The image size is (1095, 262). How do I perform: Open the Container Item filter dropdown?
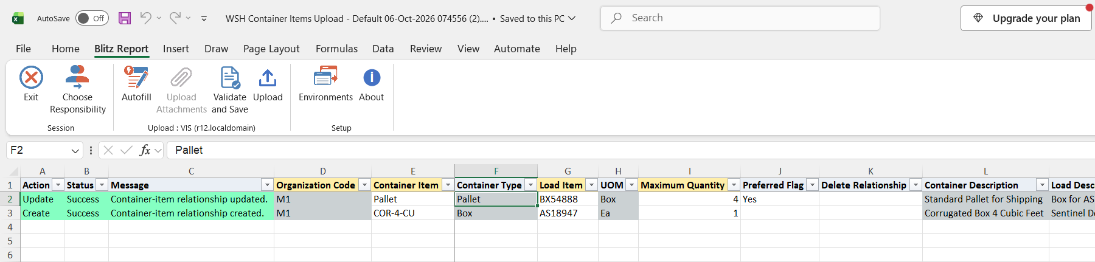(448, 185)
